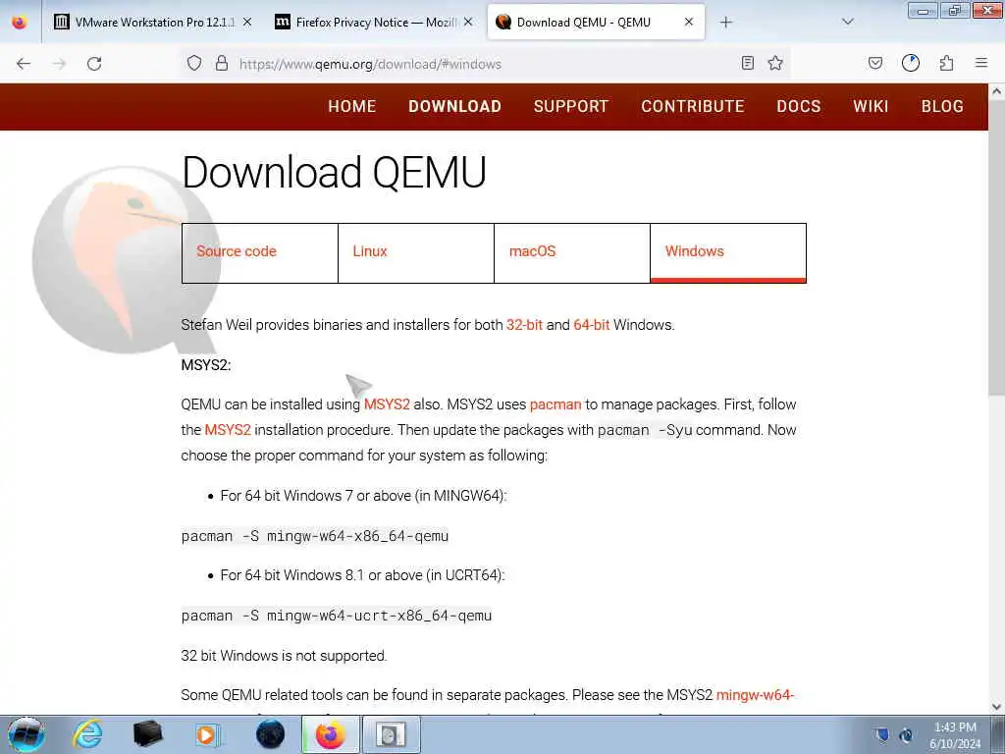The image size is (1005, 754).
Task: Open the dark globe app on taskbar
Action: tap(270, 734)
